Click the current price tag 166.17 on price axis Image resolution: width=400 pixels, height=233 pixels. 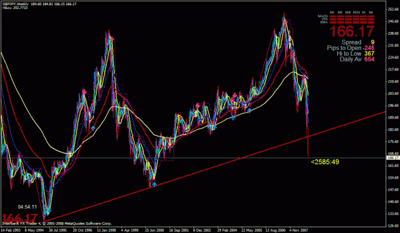pos(392,158)
